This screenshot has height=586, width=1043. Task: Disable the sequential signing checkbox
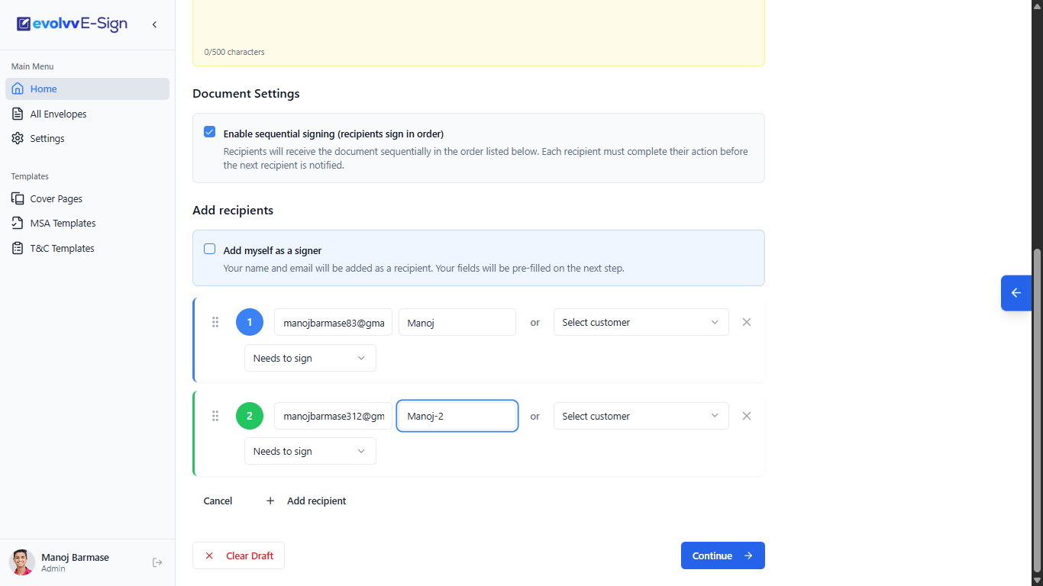point(210,132)
